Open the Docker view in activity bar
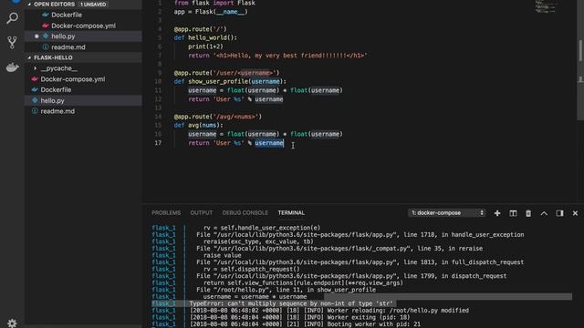Image resolution: width=584 pixels, height=328 pixels. point(12,67)
